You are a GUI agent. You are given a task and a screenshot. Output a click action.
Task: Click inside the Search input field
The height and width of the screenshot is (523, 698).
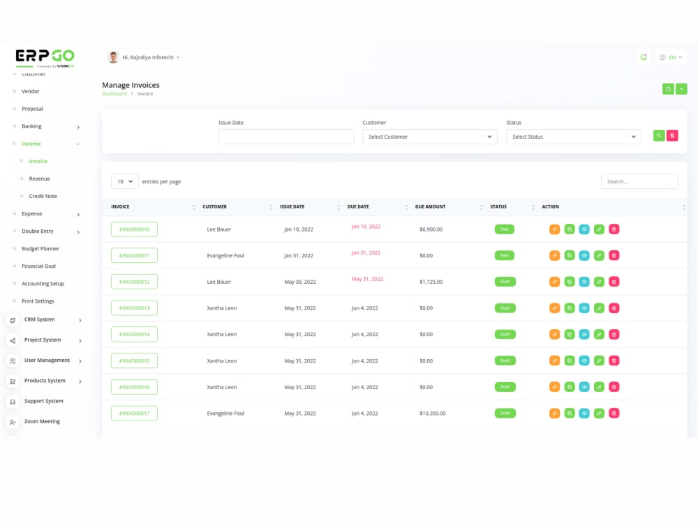click(x=639, y=181)
